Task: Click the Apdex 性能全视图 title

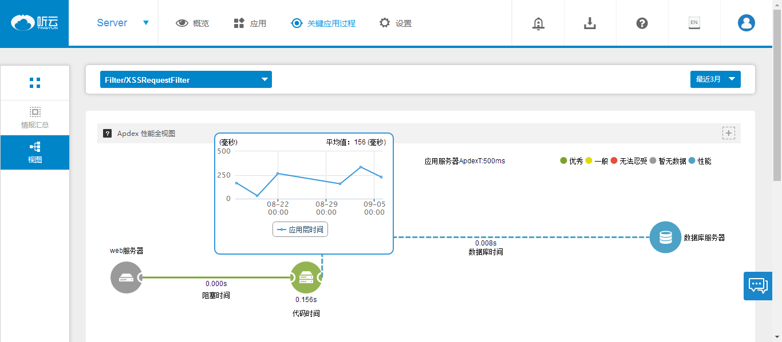Action: 146,134
